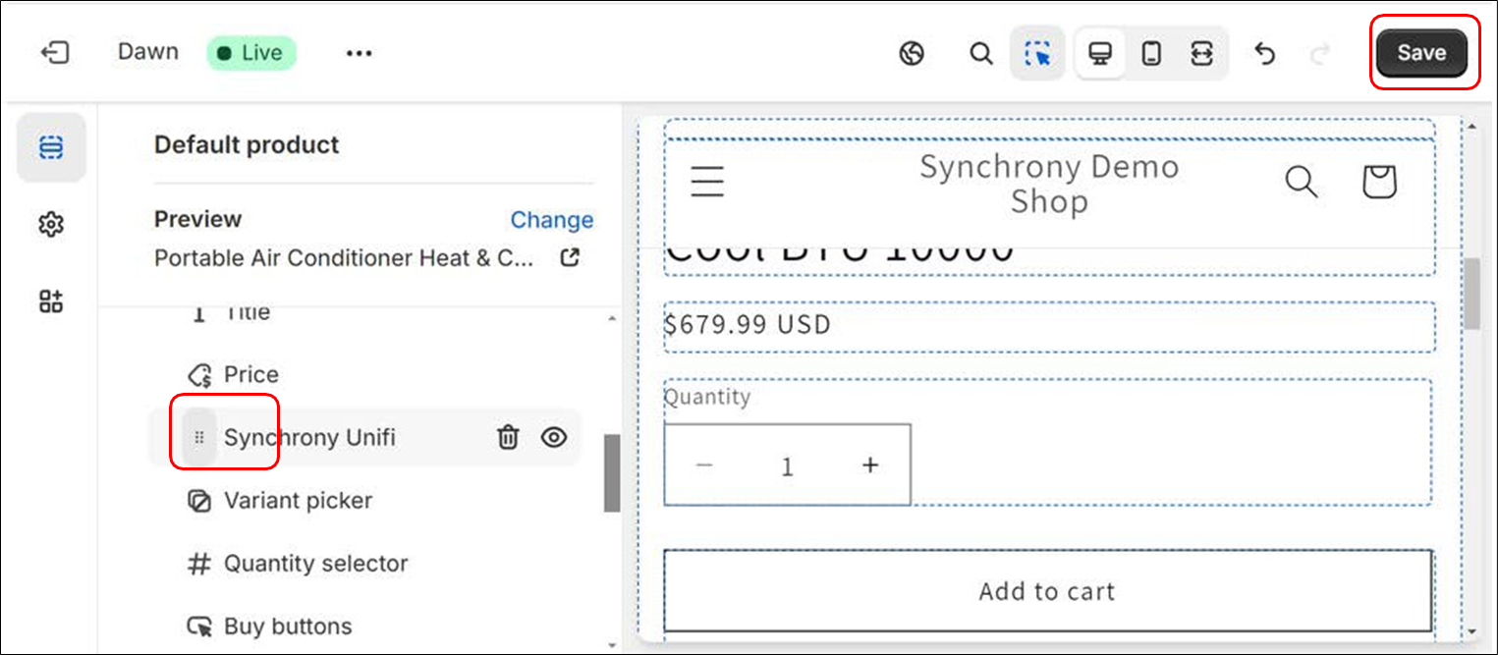Save the theme changes

pos(1421,53)
